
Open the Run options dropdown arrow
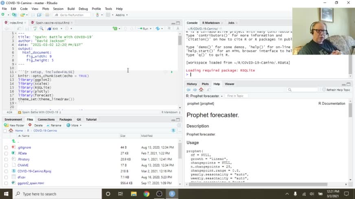point(151,29)
